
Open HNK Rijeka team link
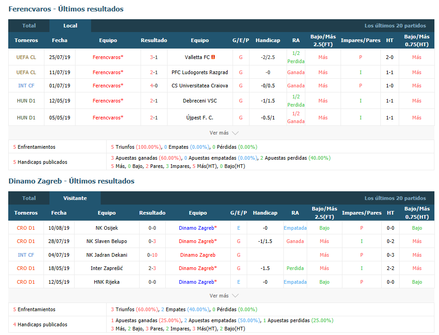(x=107, y=282)
